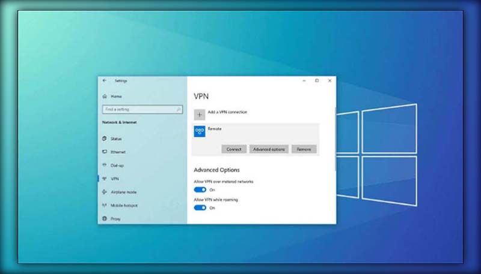The height and width of the screenshot is (274, 481).
Task: Open the Home icon in sidebar
Action: [105, 97]
